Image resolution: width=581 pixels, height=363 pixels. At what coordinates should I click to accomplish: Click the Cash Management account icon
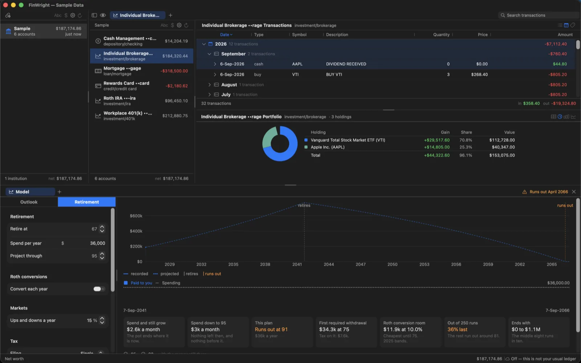click(x=98, y=41)
